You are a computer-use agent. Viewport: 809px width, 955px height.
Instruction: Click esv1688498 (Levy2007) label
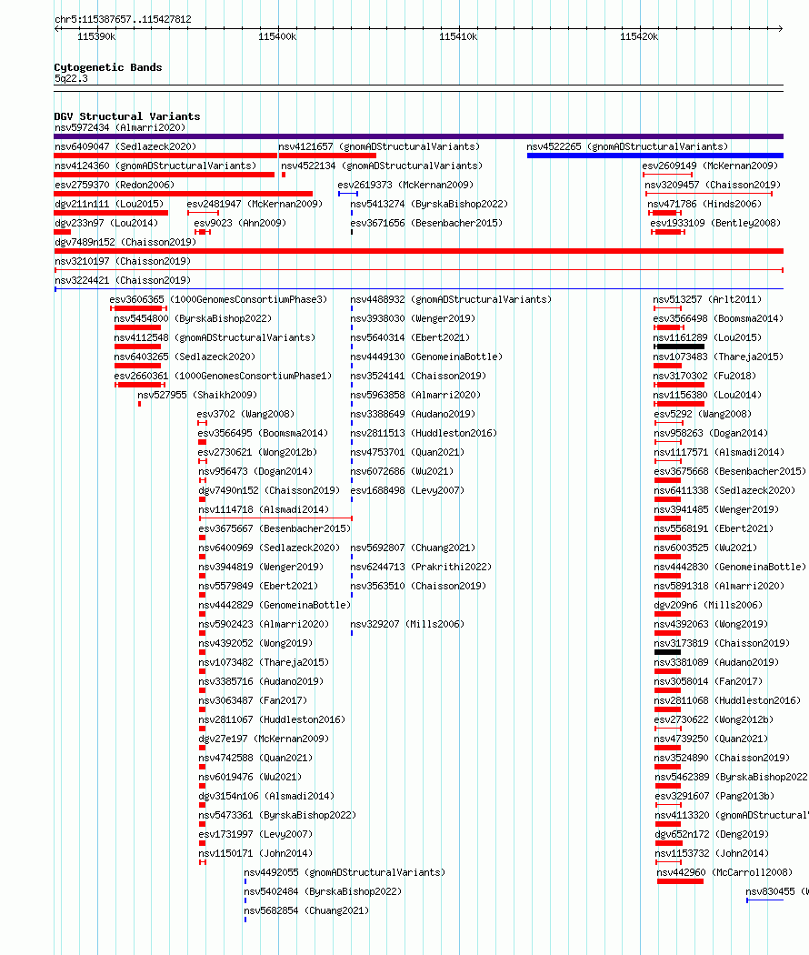tap(407, 491)
